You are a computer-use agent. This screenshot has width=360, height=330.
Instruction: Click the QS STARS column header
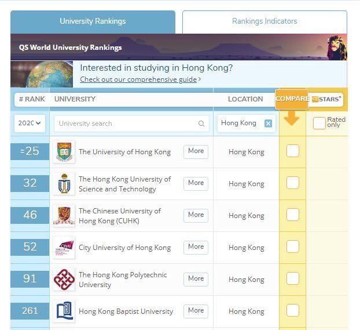click(326, 99)
